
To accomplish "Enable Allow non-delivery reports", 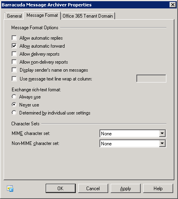I will [x=14, y=62].
